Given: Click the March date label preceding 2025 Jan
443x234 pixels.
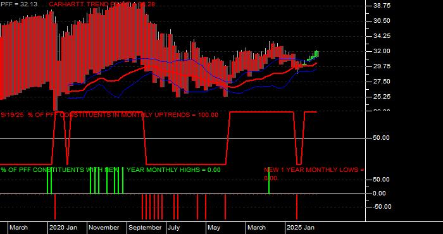Looking at the screenshot, I should pos(256,228).
